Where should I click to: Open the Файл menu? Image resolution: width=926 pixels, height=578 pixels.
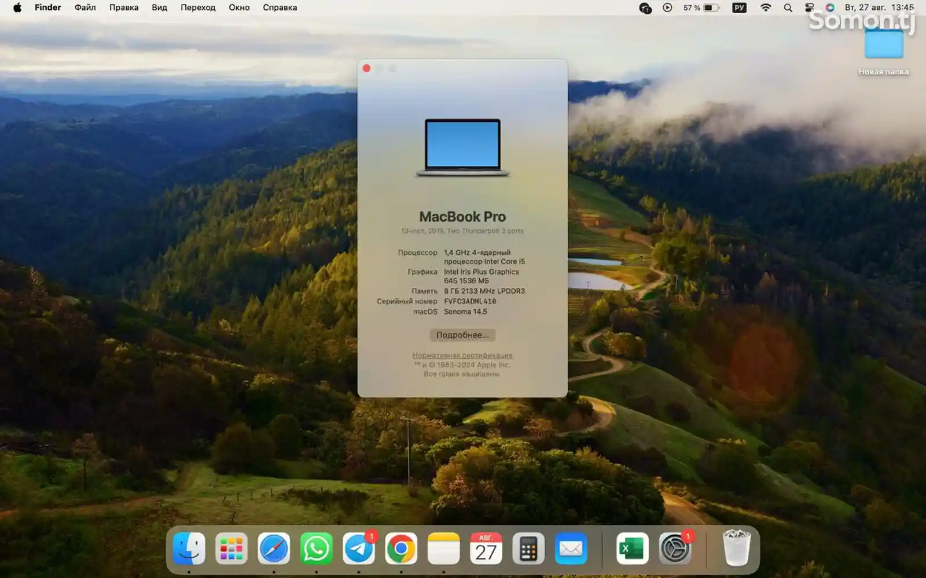pos(85,8)
